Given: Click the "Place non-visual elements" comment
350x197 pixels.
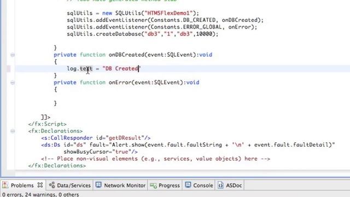Looking at the screenshot, I should 155,159.
